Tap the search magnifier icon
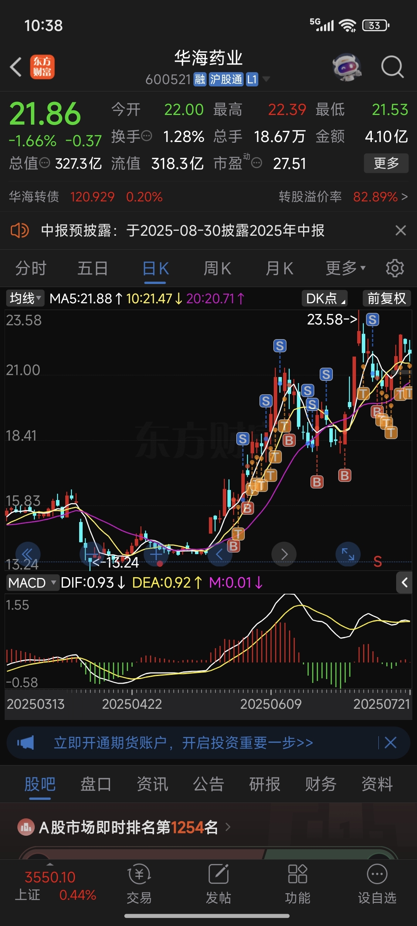This screenshot has height=926, width=417. pyautogui.click(x=392, y=67)
